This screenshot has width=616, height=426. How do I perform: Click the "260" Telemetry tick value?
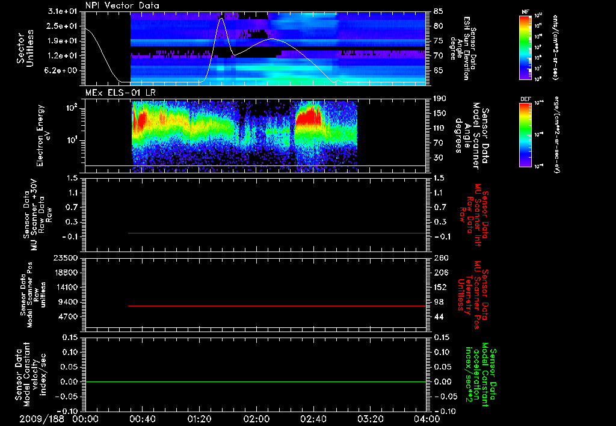[441, 258]
